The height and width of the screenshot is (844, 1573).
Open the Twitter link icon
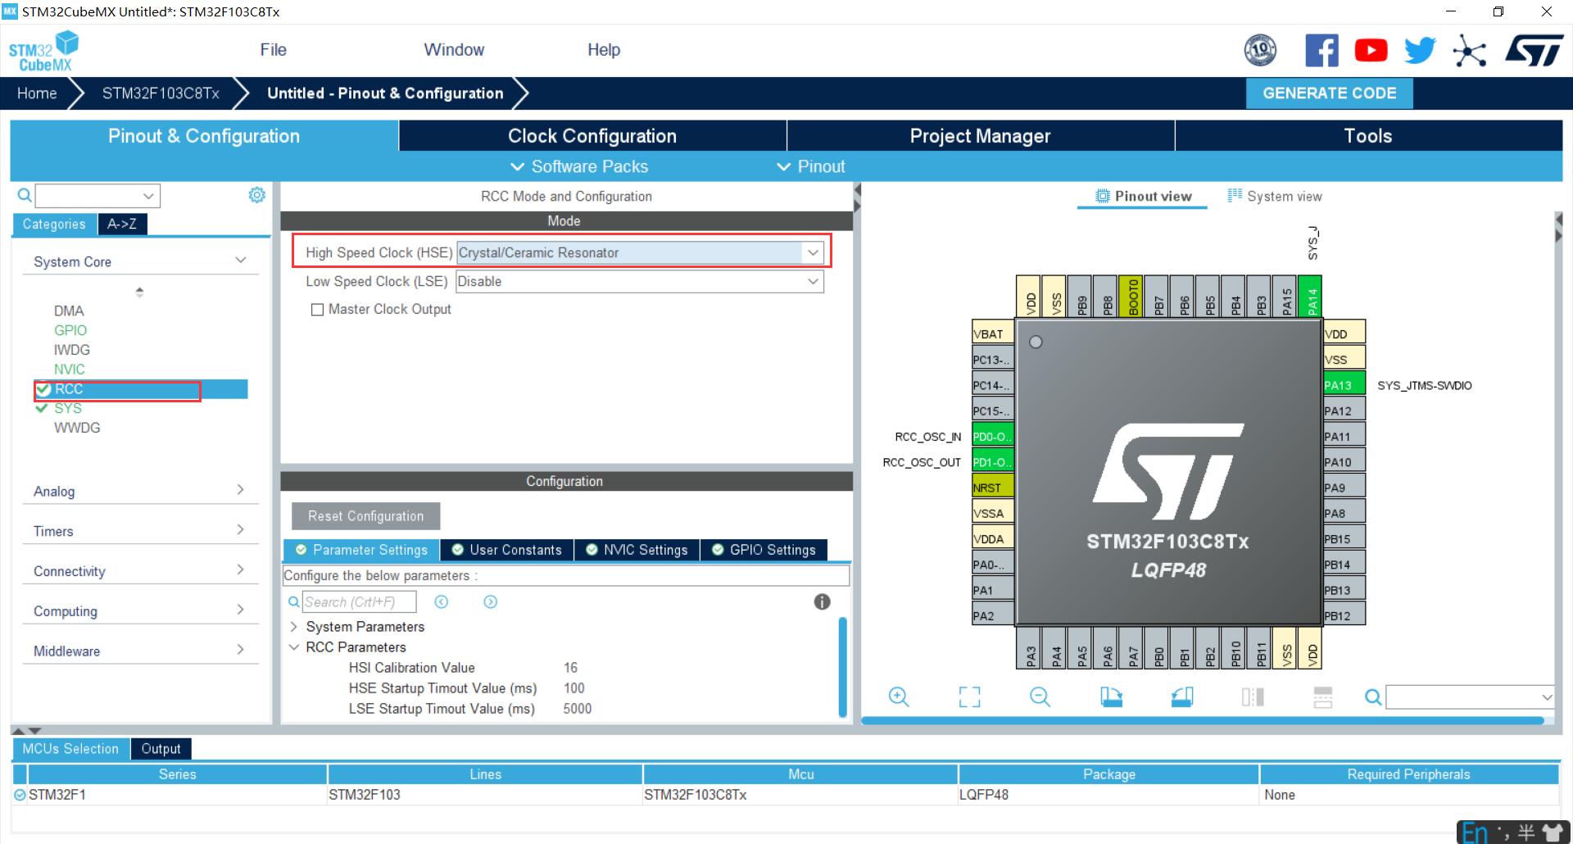(x=1420, y=51)
